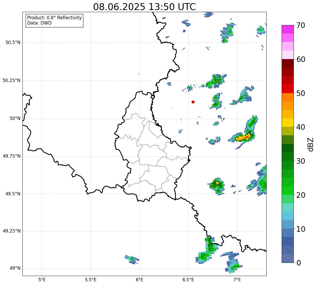Click the "49.75°N" latitude label
The width and height of the screenshot is (317, 285).
click(12, 156)
